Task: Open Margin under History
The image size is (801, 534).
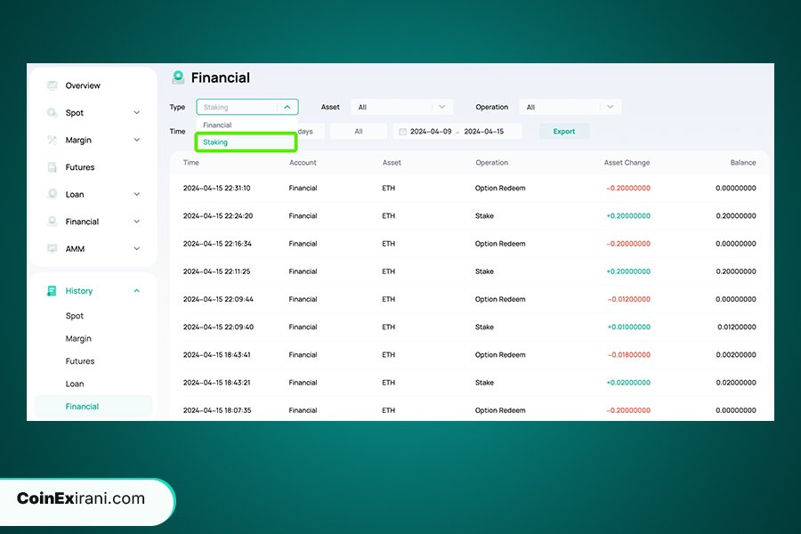Action: [78, 338]
